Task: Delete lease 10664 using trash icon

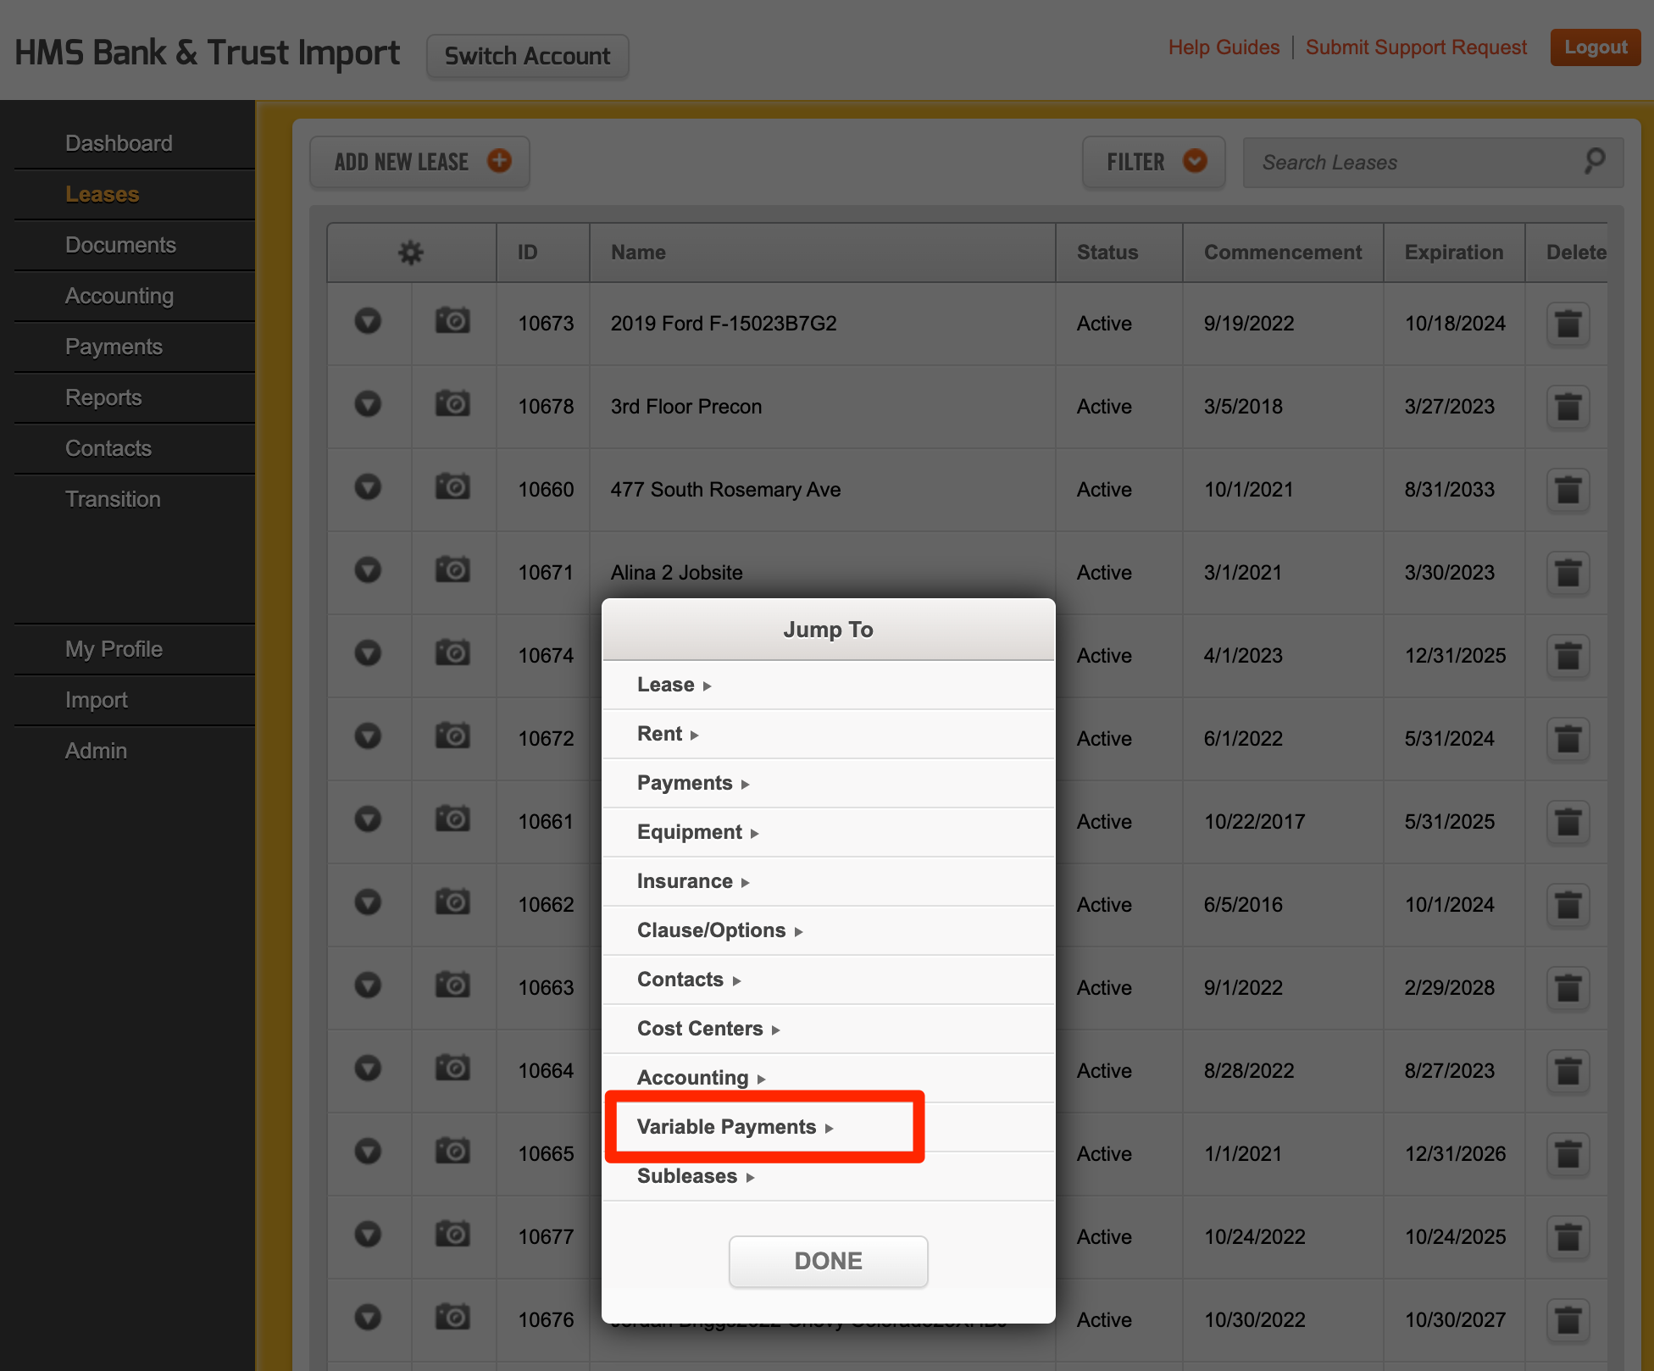Action: point(1568,1071)
